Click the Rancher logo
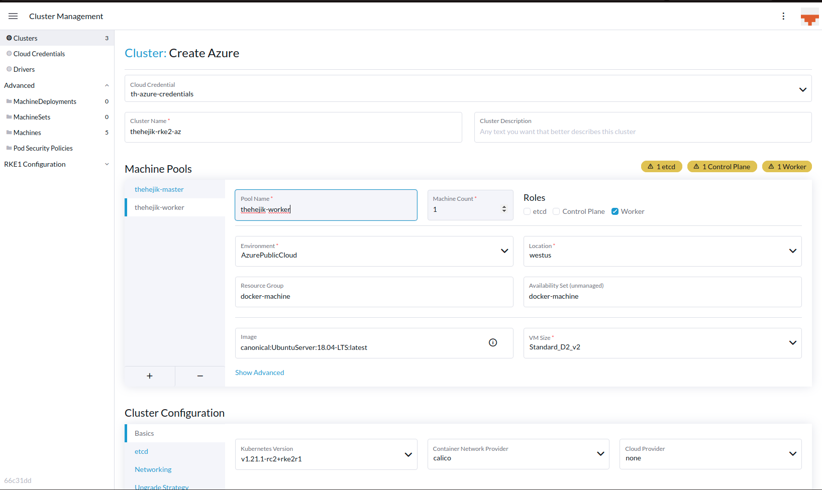This screenshot has width=822, height=490. click(809, 16)
